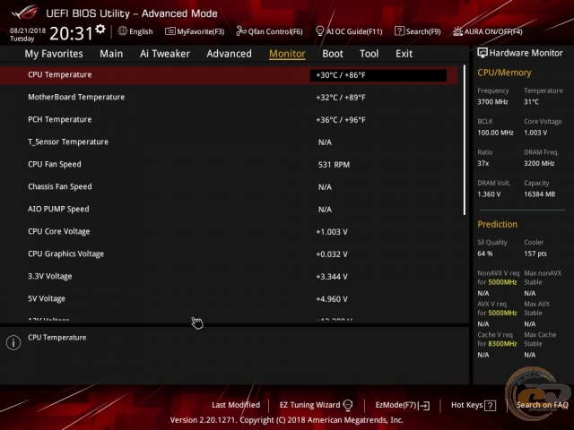Select the CPU Fan Speed row
This screenshot has height=430, width=574.
(x=229, y=165)
